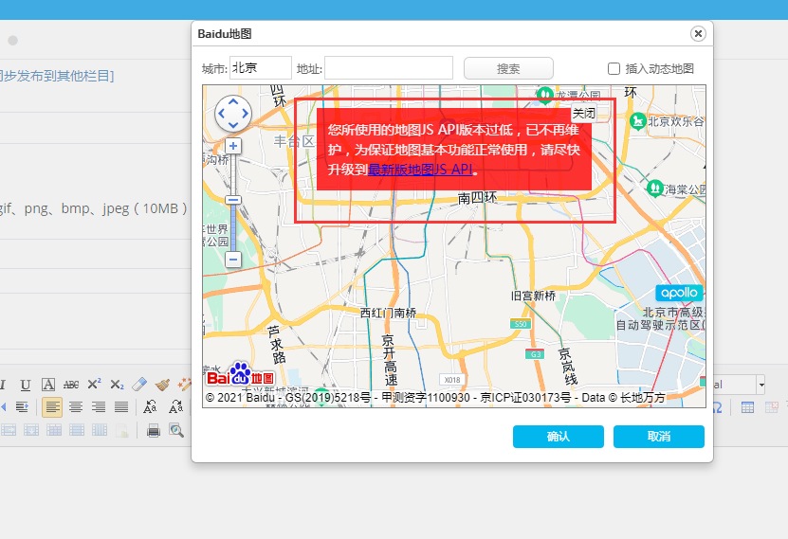Convert text to lowercase icon
The image size is (788, 539).
(x=175, y=407)
